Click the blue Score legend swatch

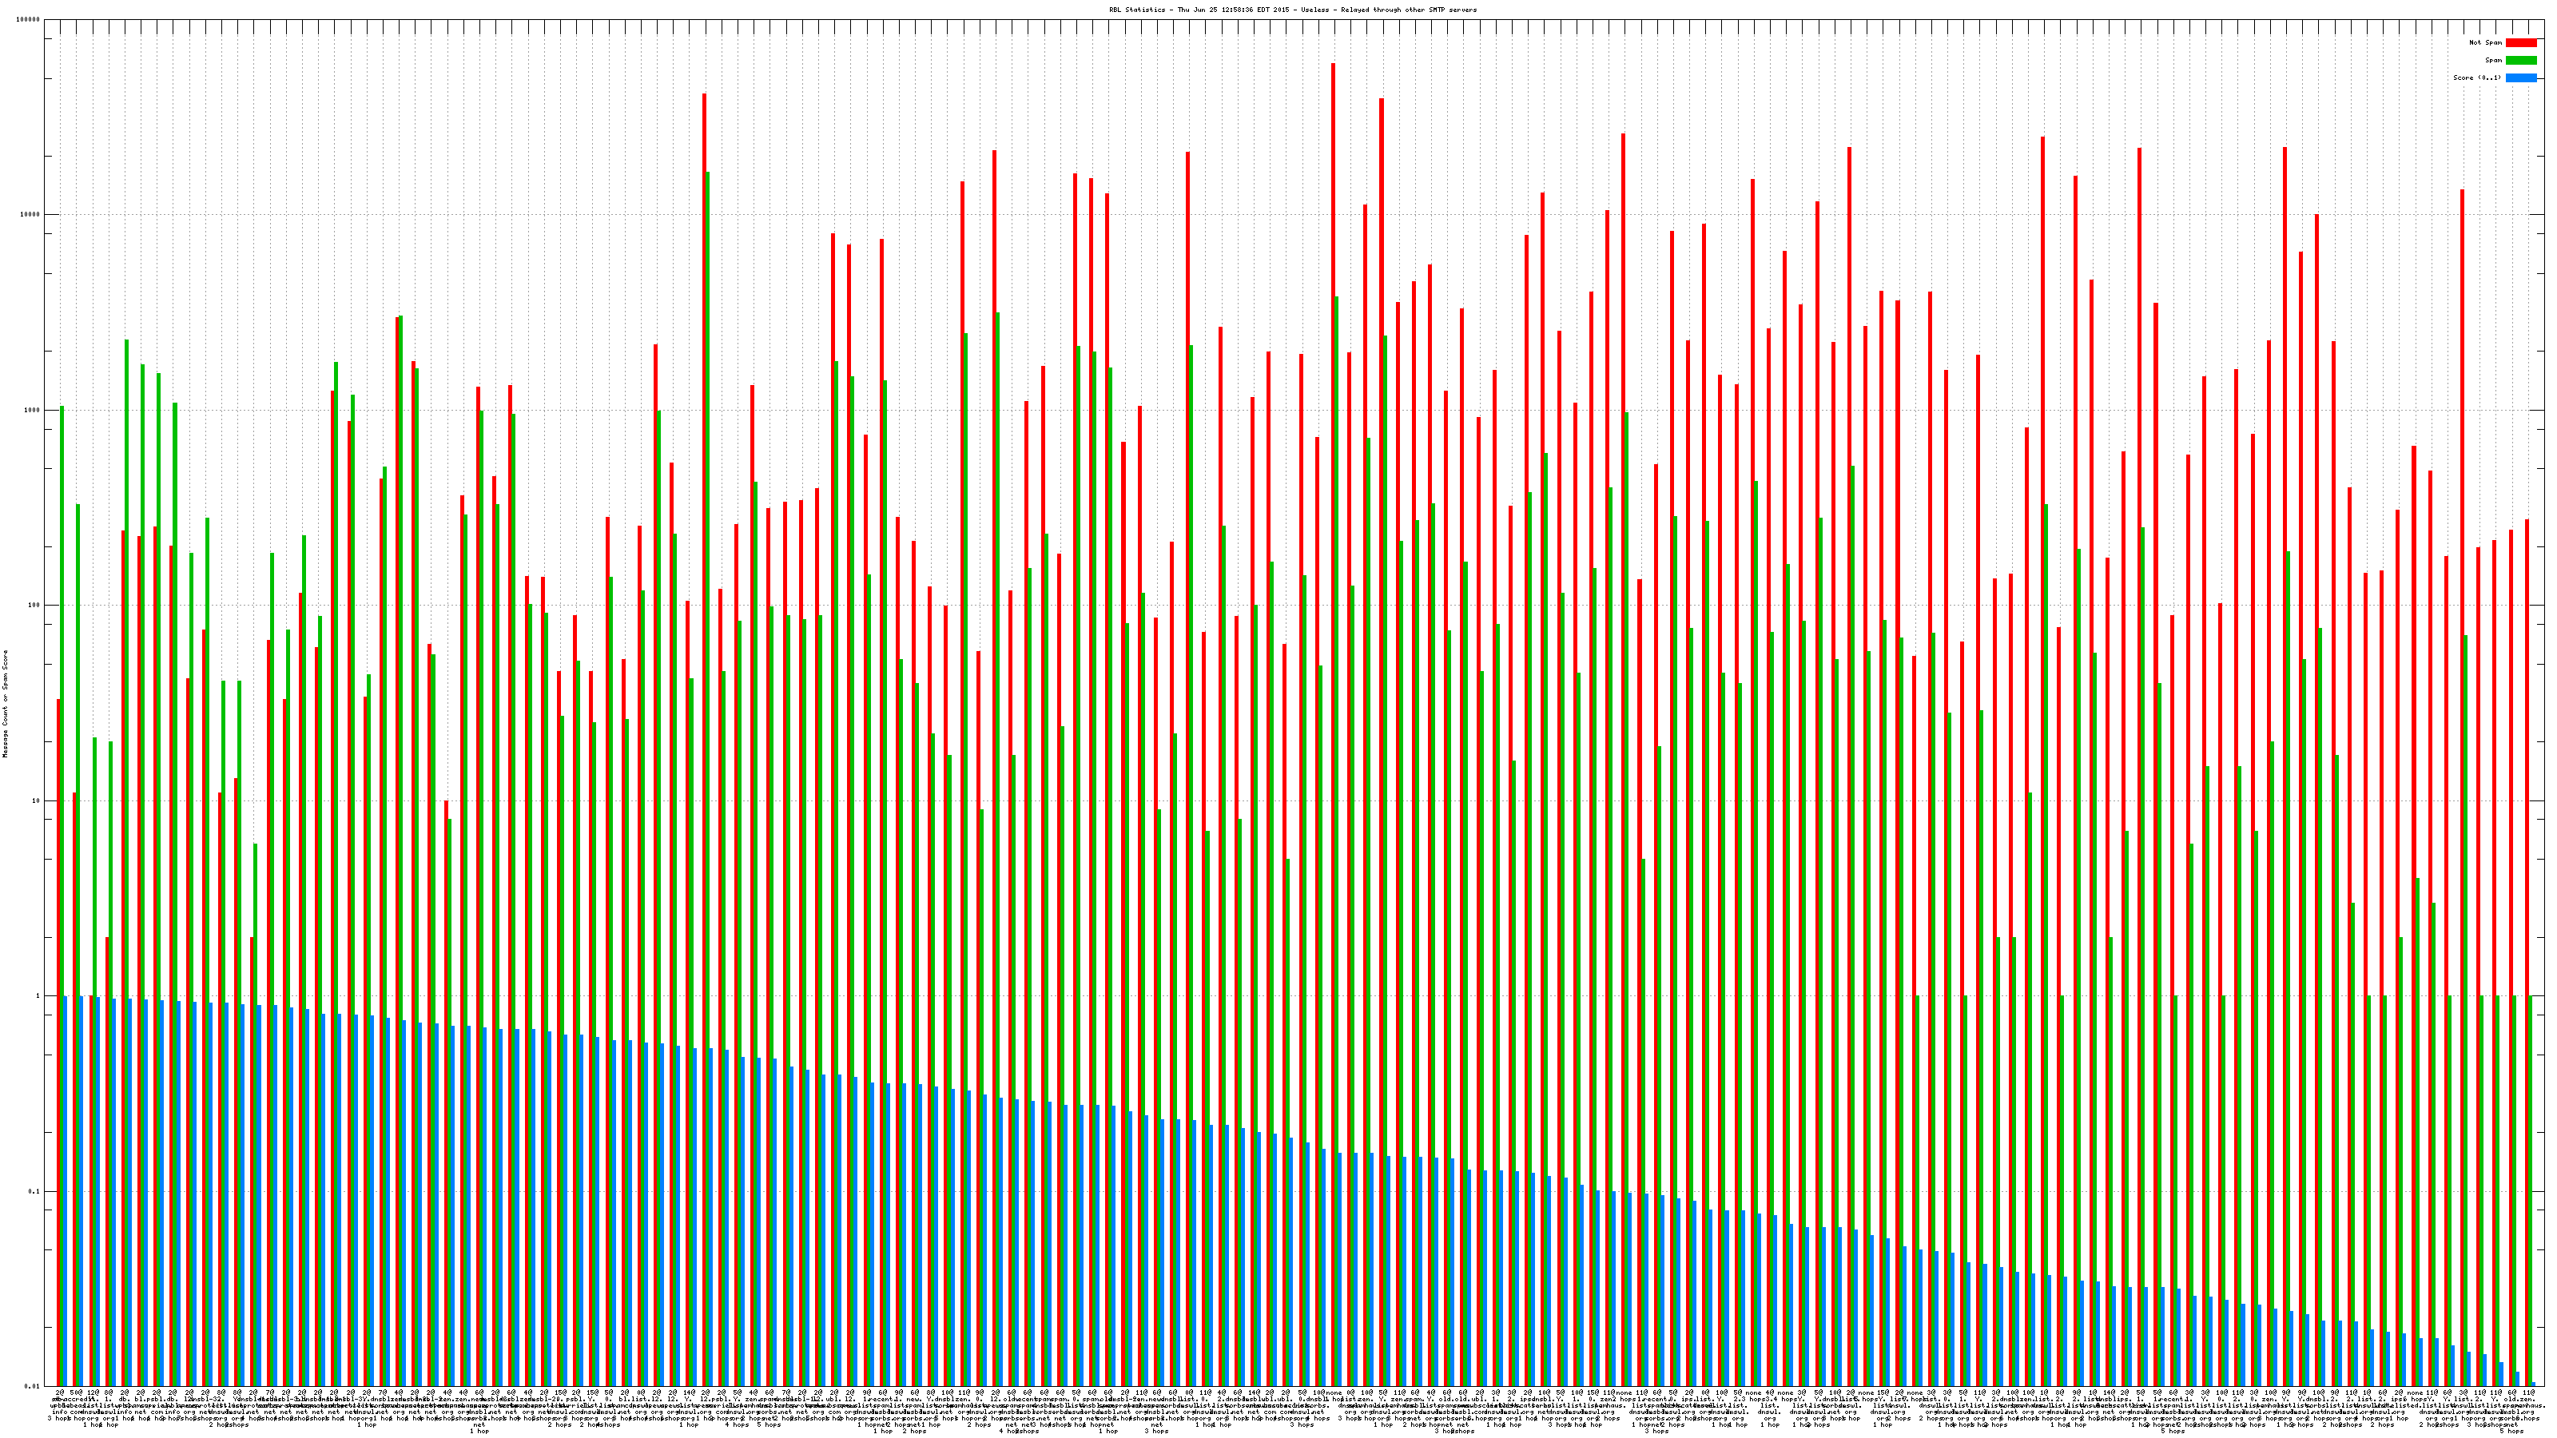(x=2520, y=77)
